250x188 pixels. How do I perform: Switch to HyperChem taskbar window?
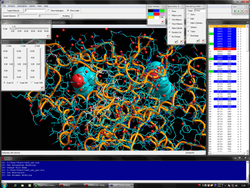point(45,185)
